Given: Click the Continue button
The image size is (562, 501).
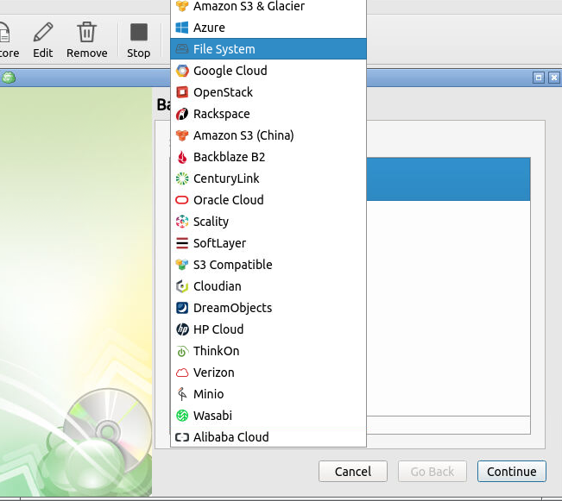Looking at the screenshot, I should point(511,472).
